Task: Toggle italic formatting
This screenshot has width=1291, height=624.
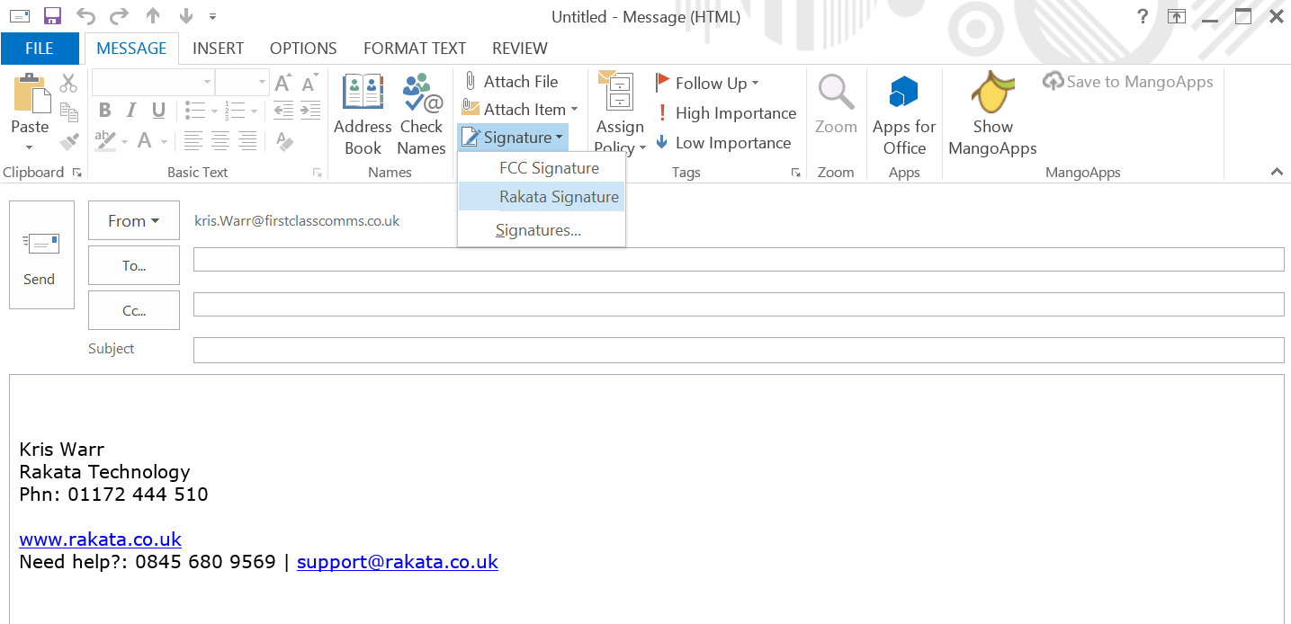Action: 131,111
